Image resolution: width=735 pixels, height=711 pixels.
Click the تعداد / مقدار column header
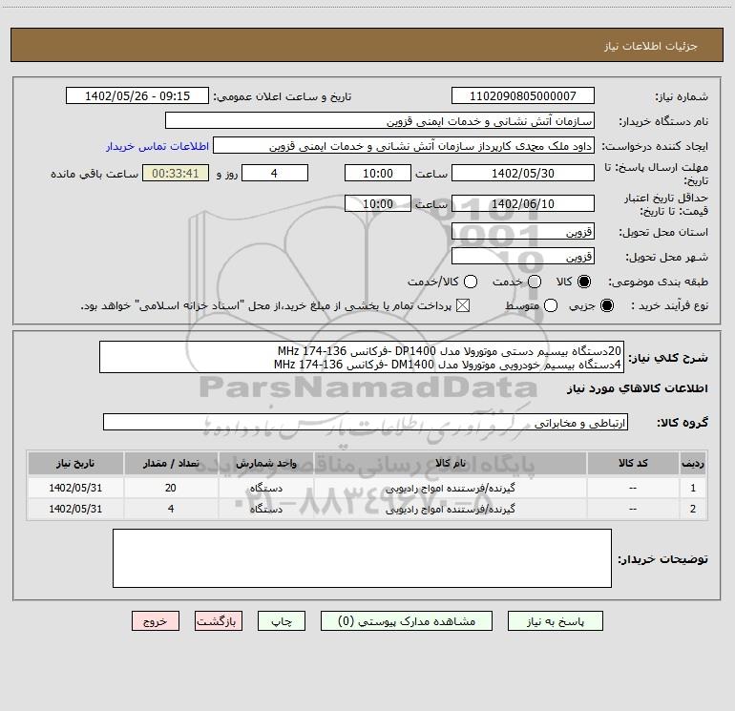coord(171,463)
